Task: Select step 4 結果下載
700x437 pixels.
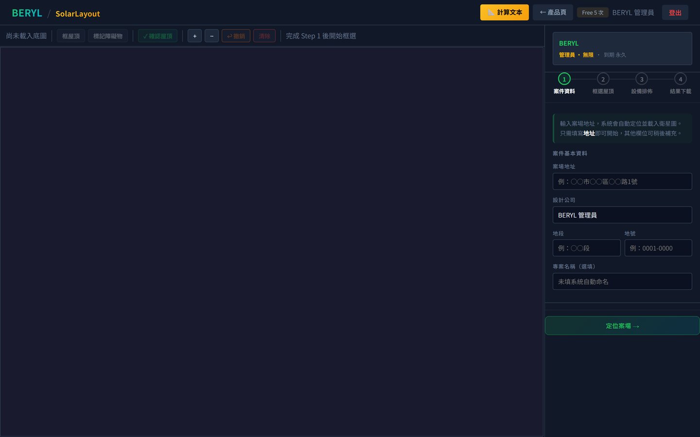Action: point(681,84)
